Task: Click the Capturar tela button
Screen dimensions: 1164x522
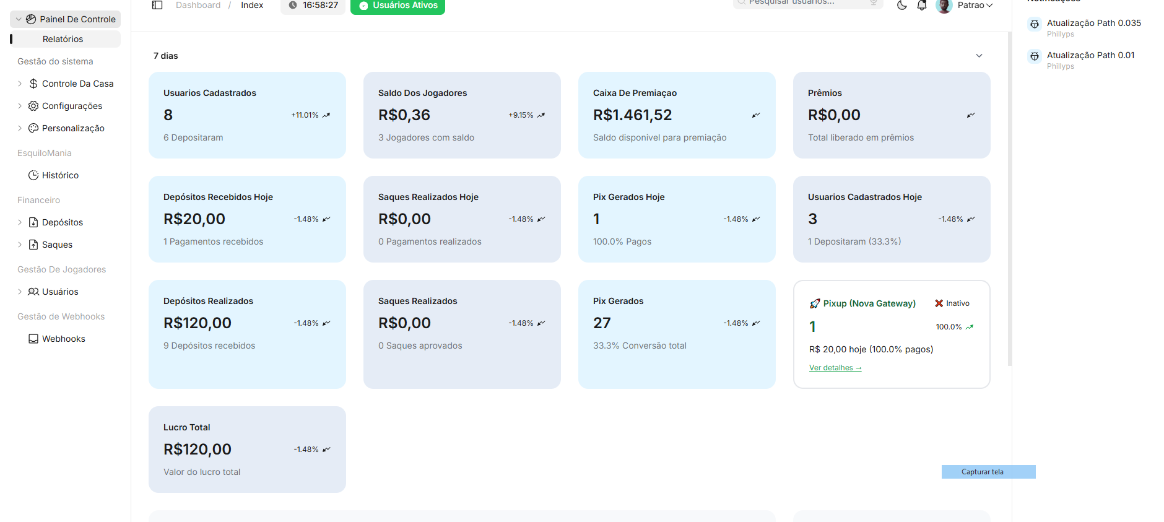Action: click(988, 472)
